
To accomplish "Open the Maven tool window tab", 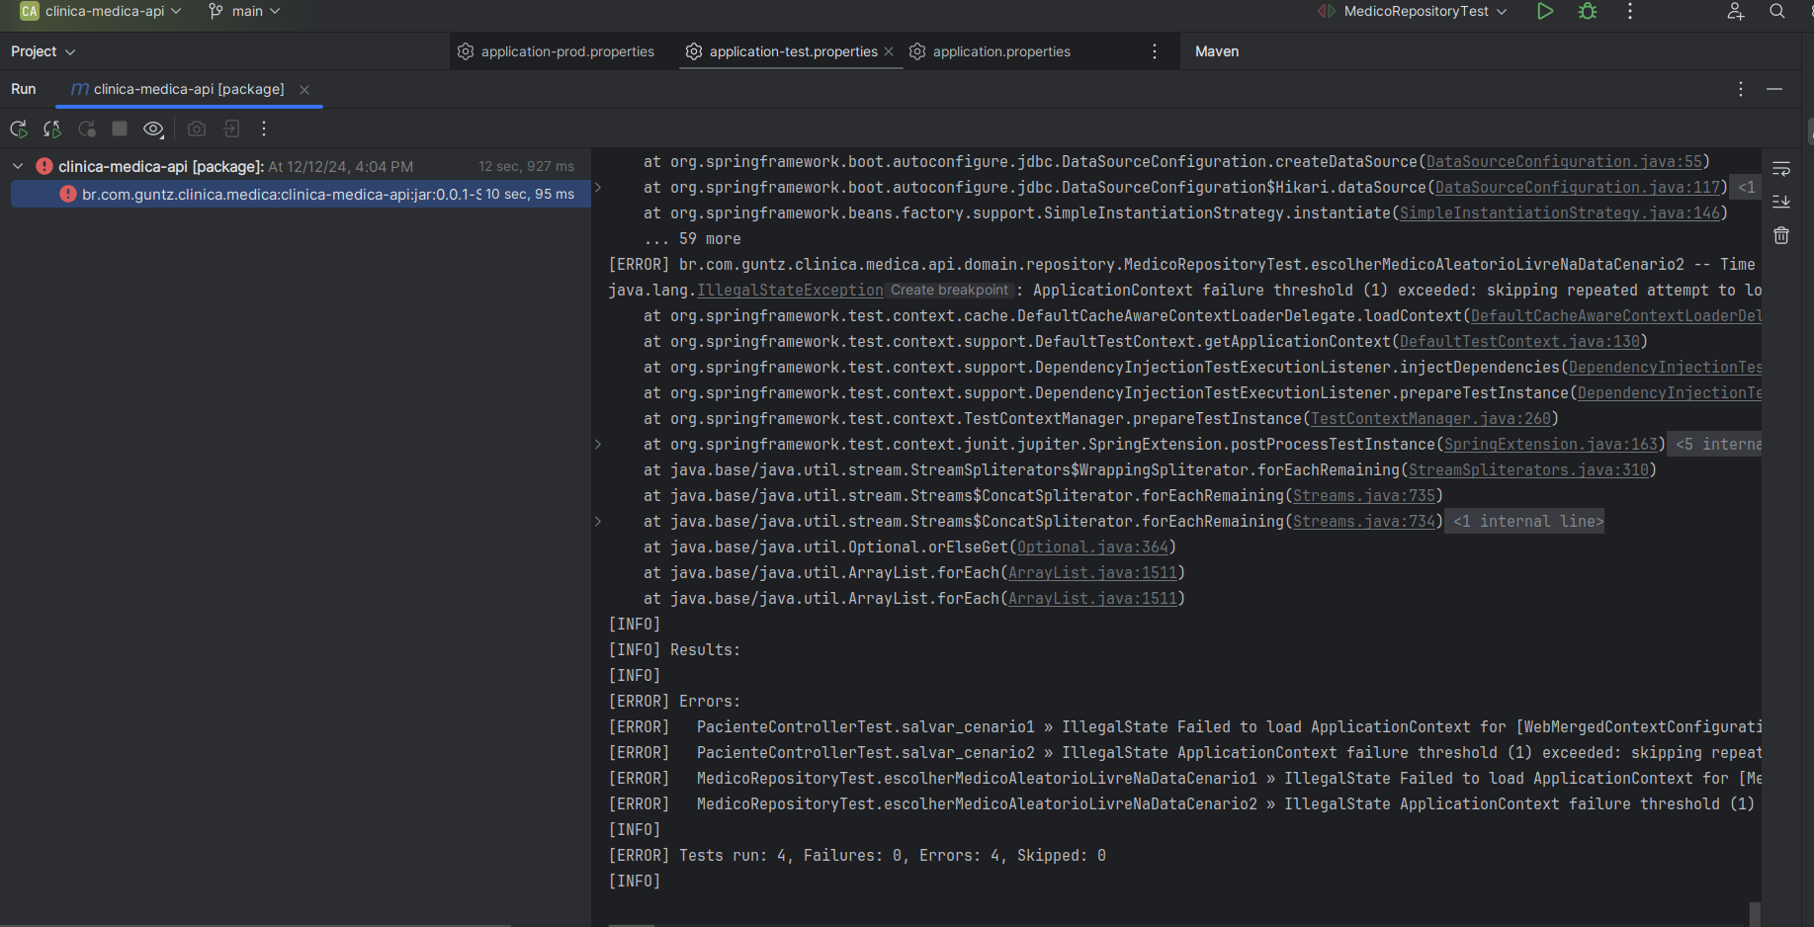I will (1217, 51).
